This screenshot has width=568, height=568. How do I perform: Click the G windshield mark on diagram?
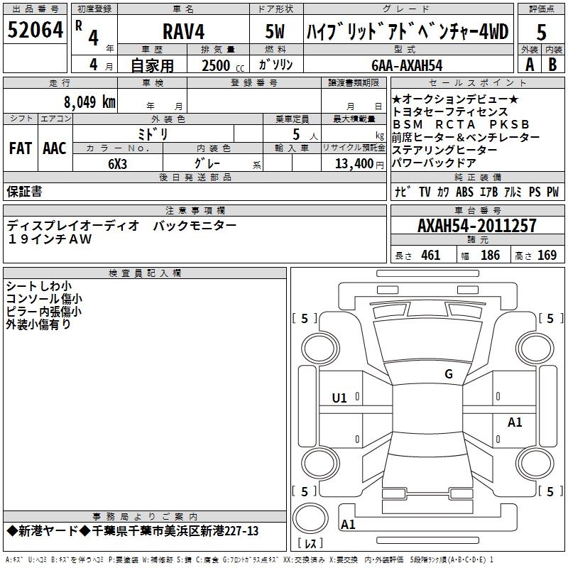[449, 373]
